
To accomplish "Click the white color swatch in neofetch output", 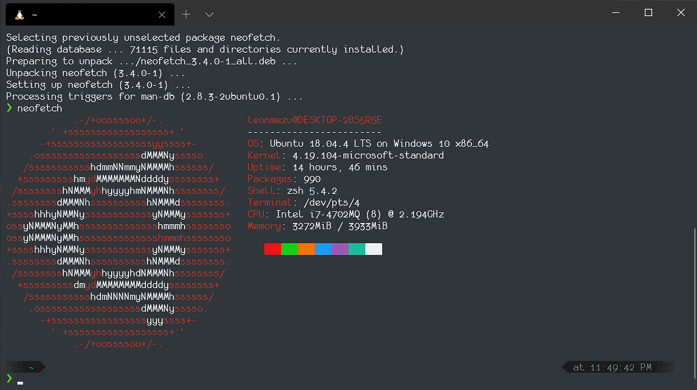I will pos(375,248).
